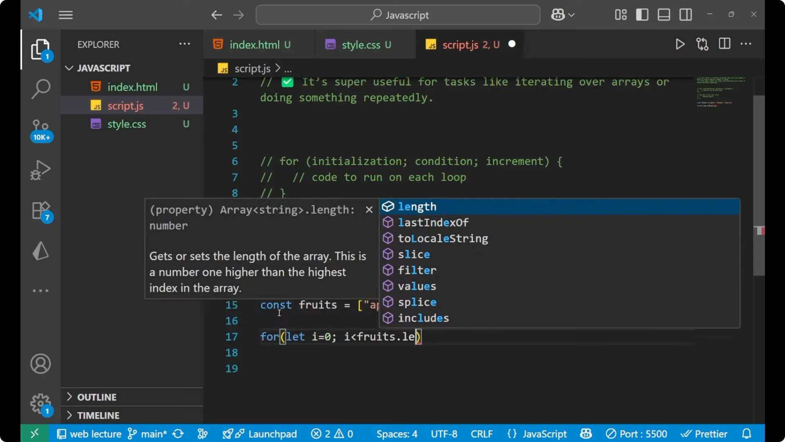
Task: Click the source control sync icon
Action: [178, 434]
